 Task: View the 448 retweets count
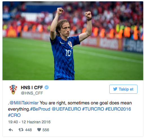pyautogui.click(x=29, y=130)
